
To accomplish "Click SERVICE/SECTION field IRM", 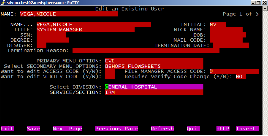I will tap(154, 92).
